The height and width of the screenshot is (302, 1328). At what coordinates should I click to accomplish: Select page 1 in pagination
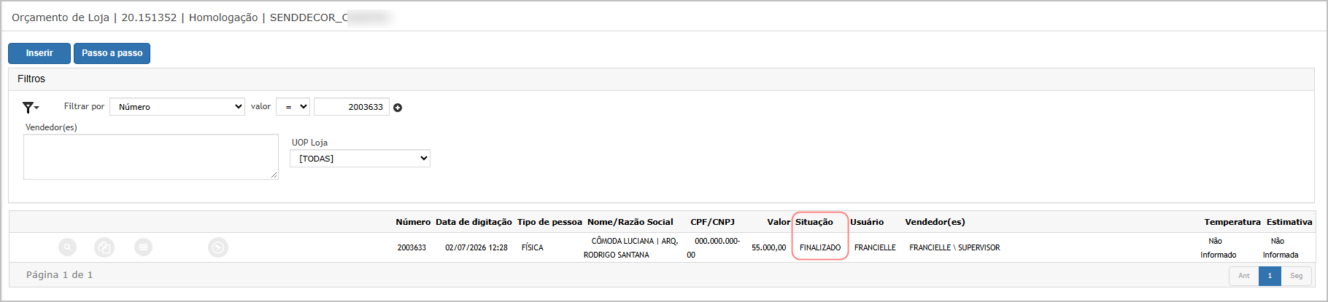pos(1270,276)
